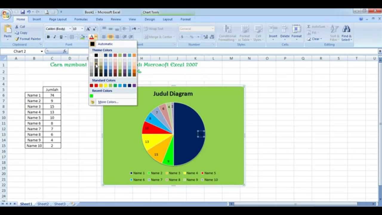Click the Fill Color paint bucket
This screenshot has height=215, width=382.
[82, 37]
